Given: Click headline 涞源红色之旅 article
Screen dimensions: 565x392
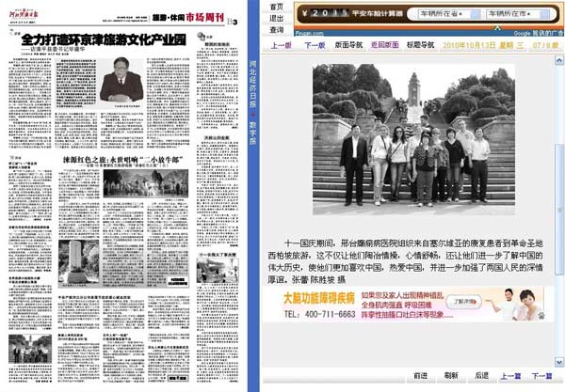Looking at the screenshot, I should click(123, 160).
